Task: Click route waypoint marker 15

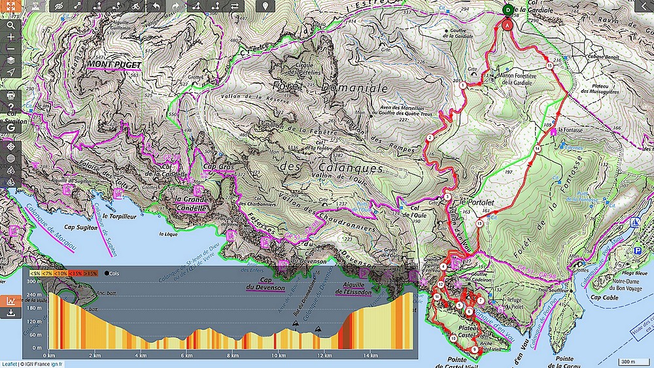Action: 549,65
